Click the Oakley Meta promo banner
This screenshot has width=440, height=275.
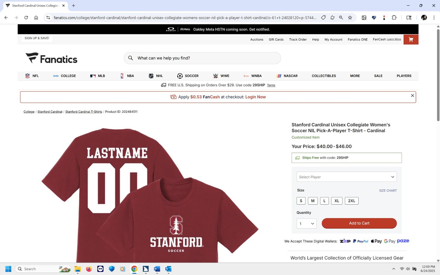pos(218,29)
